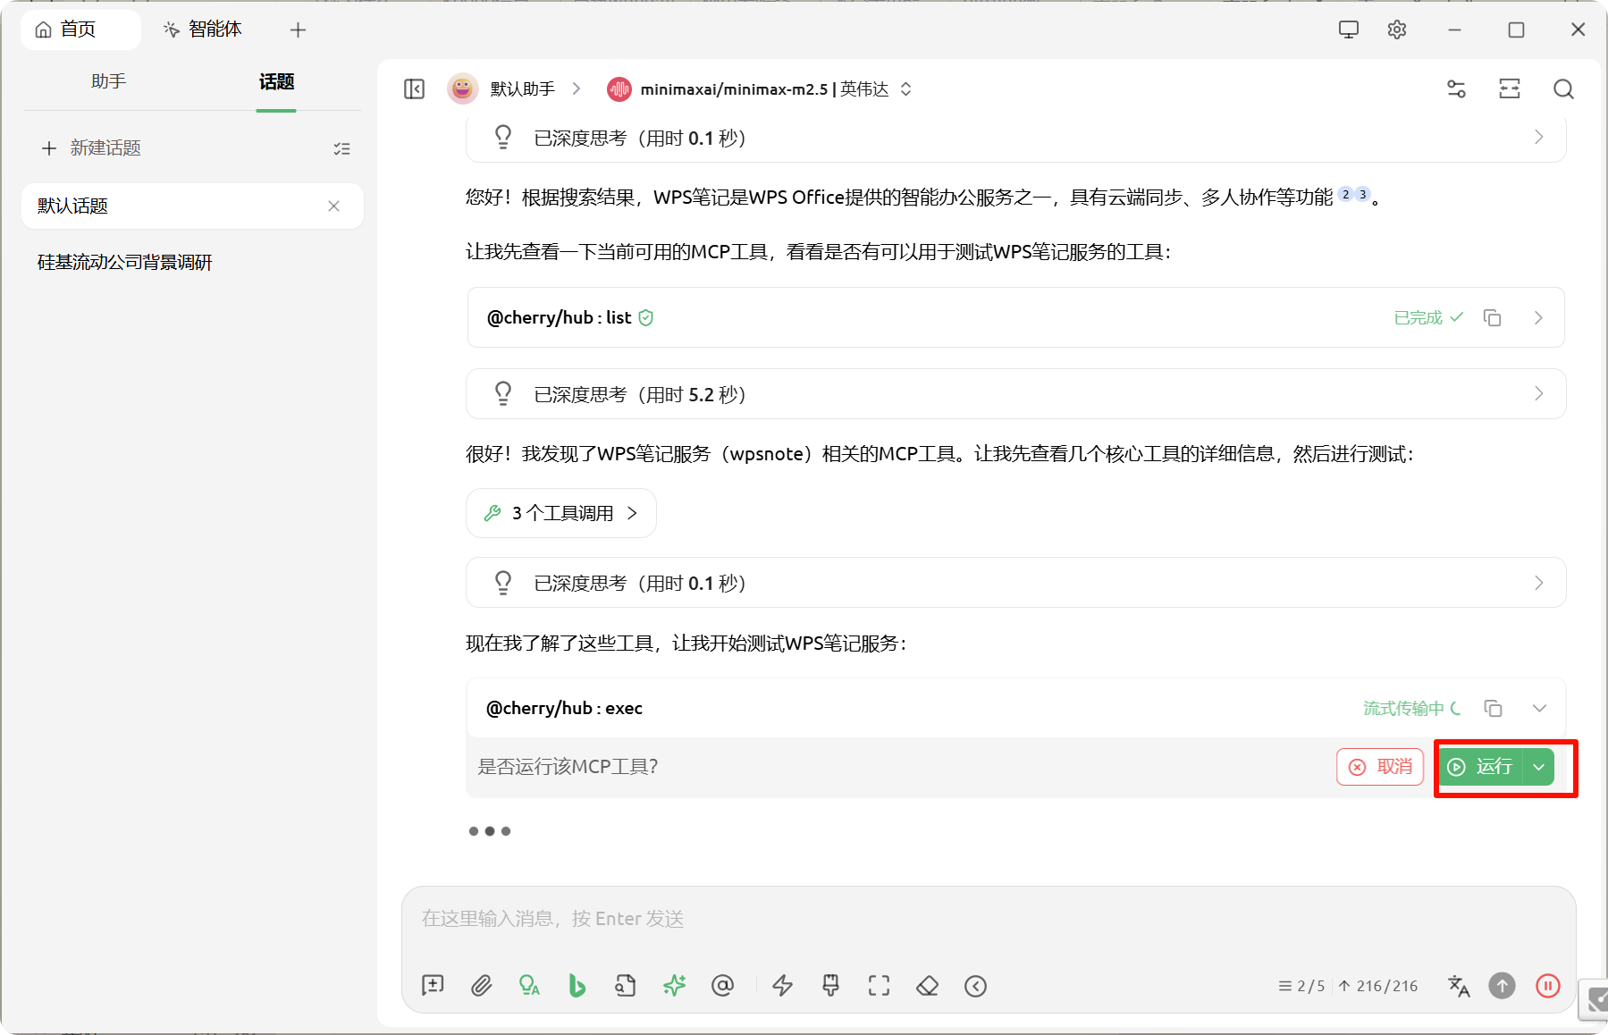Expand the topmost 0.1 秒 thinking block chevron
Image resolution: width=1608 pixels, height=1035 pixels.
[1538, 137]
